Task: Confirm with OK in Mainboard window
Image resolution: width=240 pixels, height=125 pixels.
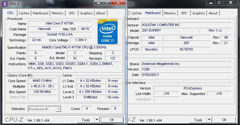Action: point(224,120)
